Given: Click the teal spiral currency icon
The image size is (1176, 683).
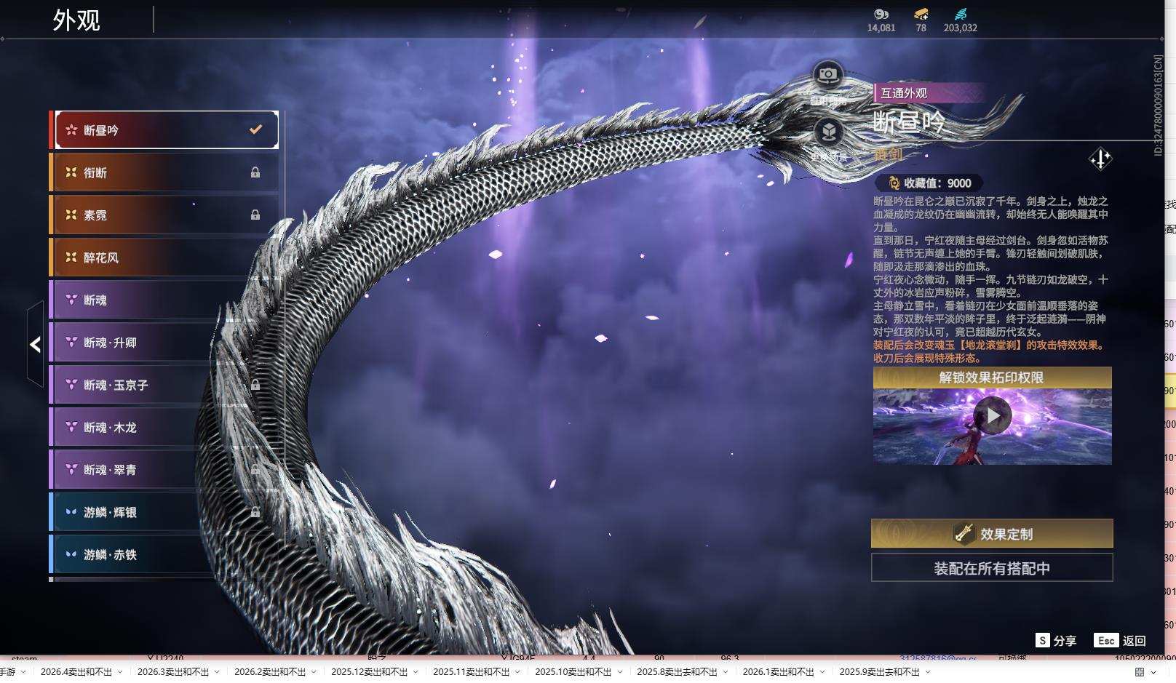Looking at the screenshot, I should pos(960,14).
